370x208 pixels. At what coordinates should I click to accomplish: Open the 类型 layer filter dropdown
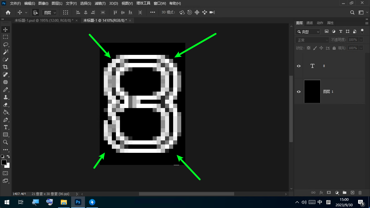(x=308, y=32)
